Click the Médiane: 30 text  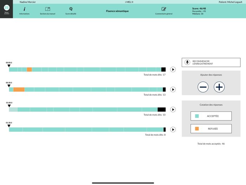[x=198, y=14]
